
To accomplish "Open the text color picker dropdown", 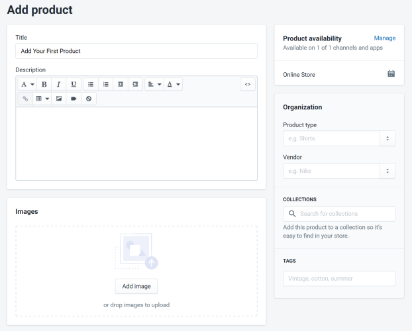I will pos(173,84).
